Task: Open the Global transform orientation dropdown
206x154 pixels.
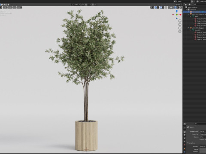Action: [x=76, y=5]
